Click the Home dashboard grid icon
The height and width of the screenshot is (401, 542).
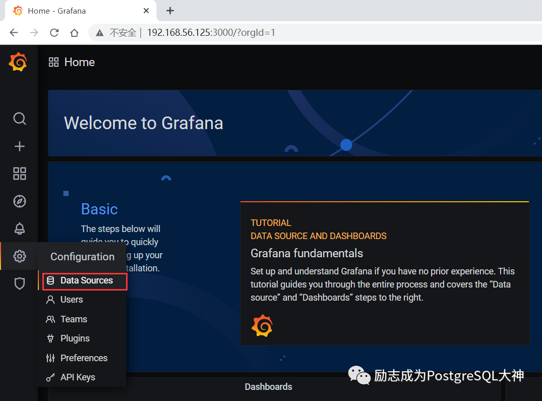click(x=53, y=62)
